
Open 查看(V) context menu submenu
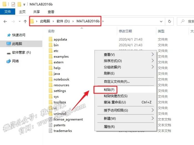click(x=126, y=54)
